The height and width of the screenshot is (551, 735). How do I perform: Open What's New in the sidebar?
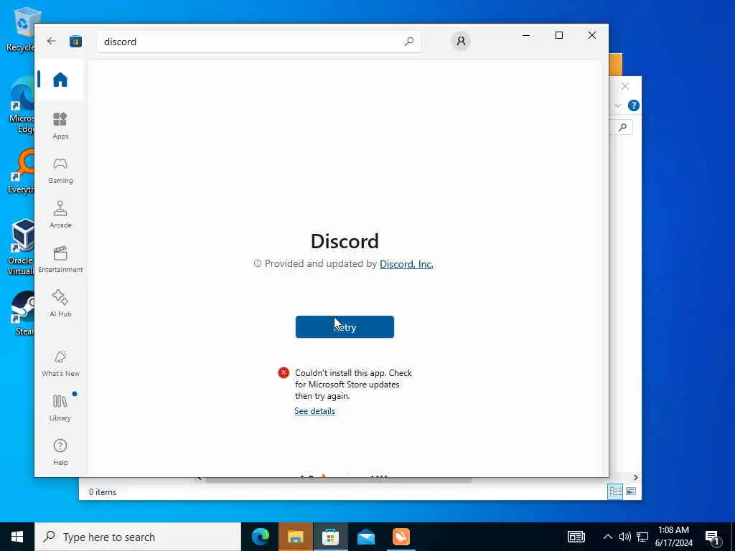click(x=60, y=364)
